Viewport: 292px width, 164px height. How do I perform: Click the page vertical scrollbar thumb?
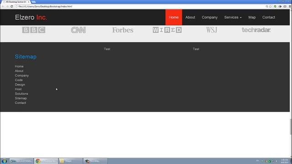tap(291, 127)
